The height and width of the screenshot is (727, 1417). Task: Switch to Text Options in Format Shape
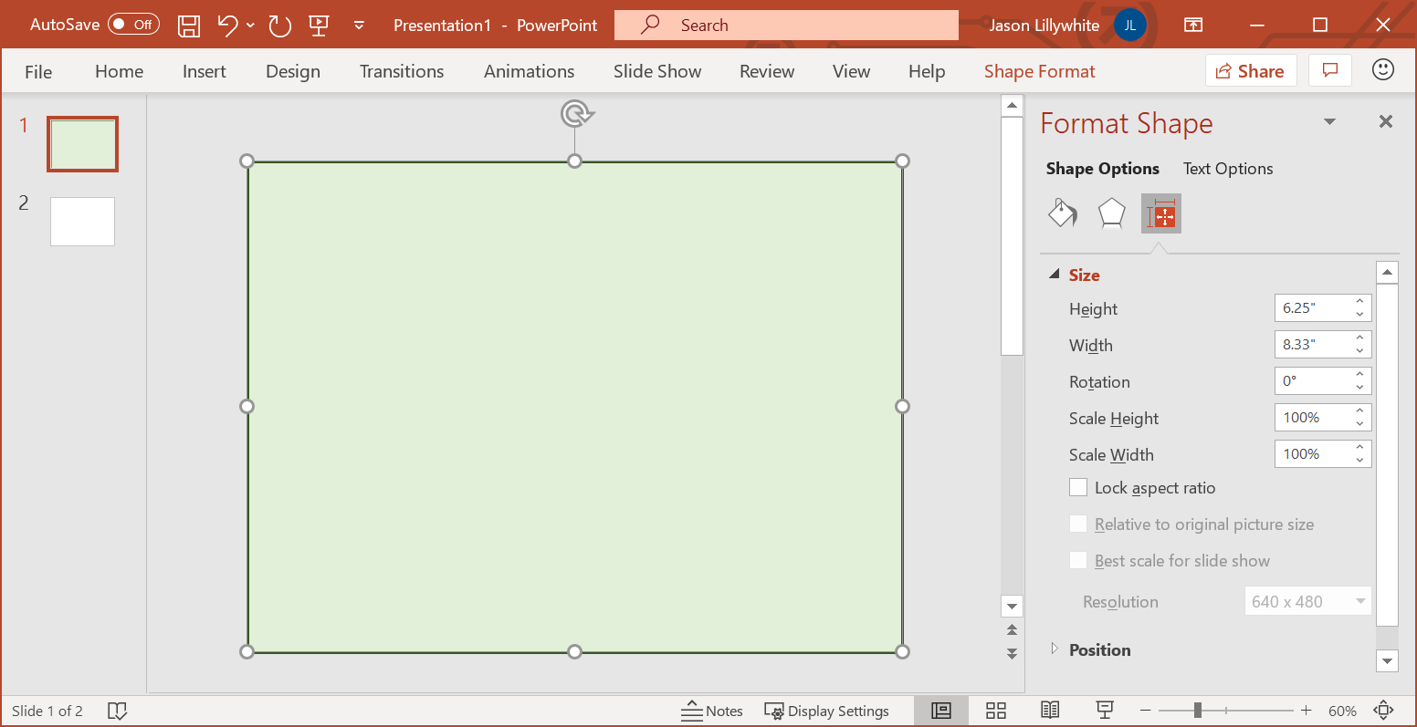1228,169
